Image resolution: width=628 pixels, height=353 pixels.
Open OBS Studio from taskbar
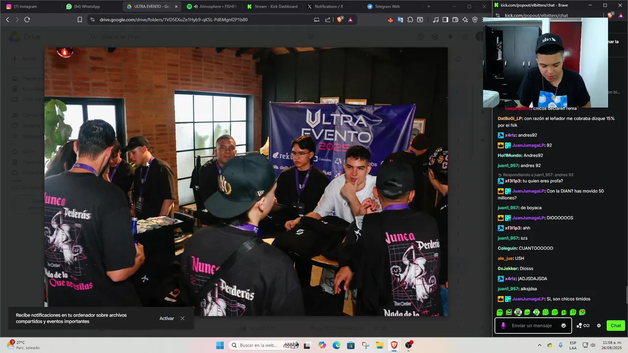pos(409,345)
